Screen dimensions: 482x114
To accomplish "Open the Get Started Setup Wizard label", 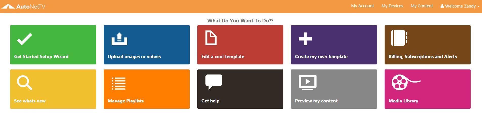I will (41, 57).
